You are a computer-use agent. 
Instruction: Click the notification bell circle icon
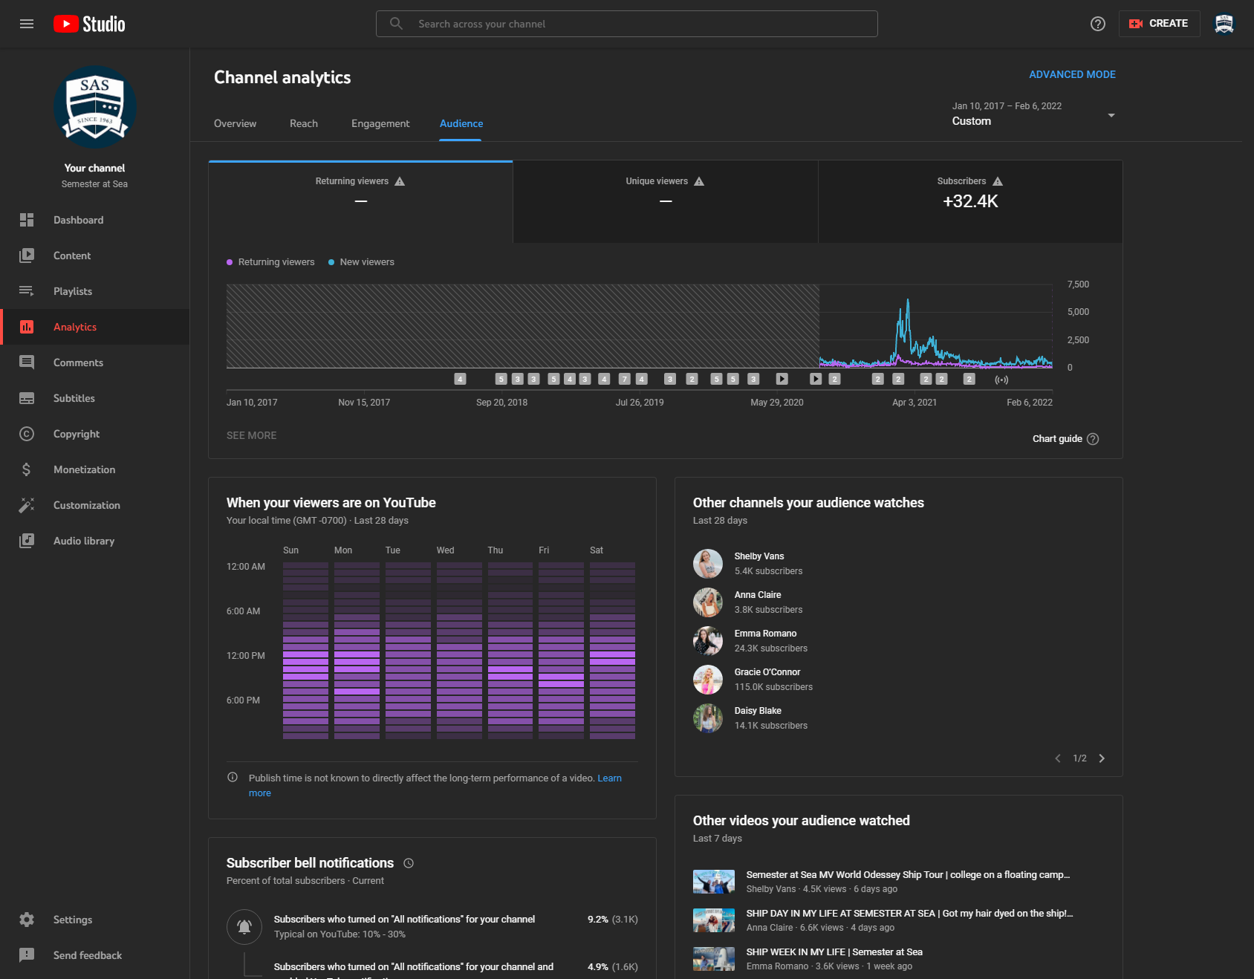(244, 927)
